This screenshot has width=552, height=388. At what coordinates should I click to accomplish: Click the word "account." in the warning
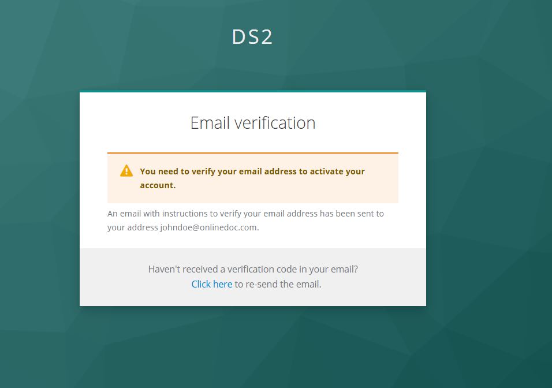pyautogui.click(x=158, y=185)
